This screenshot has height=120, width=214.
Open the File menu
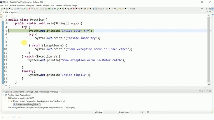pyautogui.click(x=2, y=6)
